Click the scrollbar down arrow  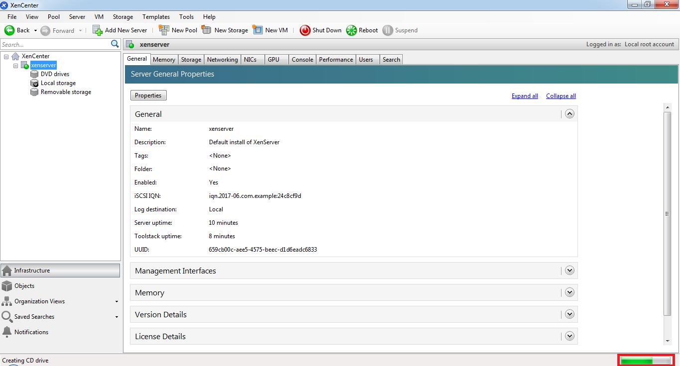(668, 341)
